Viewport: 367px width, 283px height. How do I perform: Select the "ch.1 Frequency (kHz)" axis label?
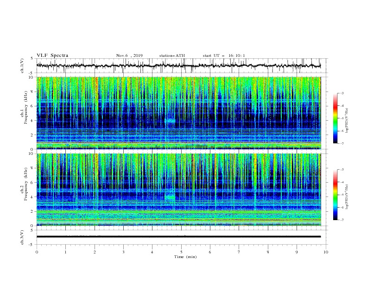click(x=24, y=108)
